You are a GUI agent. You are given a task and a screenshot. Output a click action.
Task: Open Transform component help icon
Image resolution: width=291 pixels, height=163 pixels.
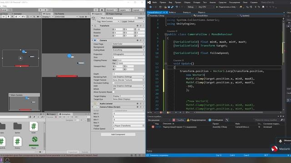[x=137, y=26]
